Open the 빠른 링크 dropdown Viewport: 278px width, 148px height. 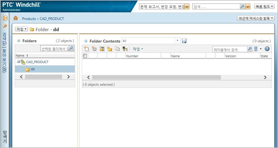tap(264, 6)
